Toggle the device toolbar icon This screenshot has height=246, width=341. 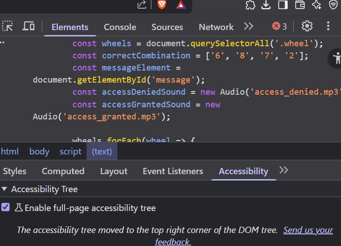pos(29,26)
